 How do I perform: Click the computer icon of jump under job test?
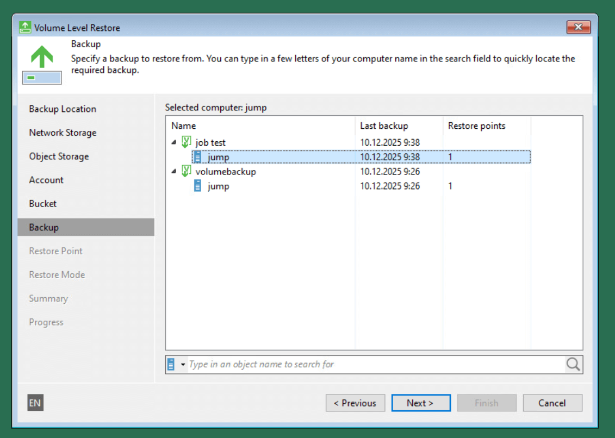click(x=198, y=157)
